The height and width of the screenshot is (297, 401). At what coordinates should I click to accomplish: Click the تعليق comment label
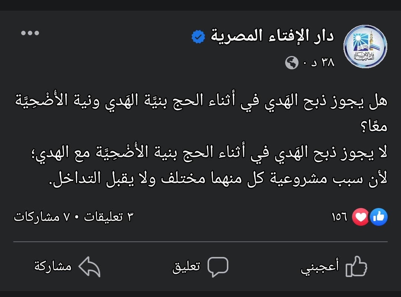tap(186, 267)
